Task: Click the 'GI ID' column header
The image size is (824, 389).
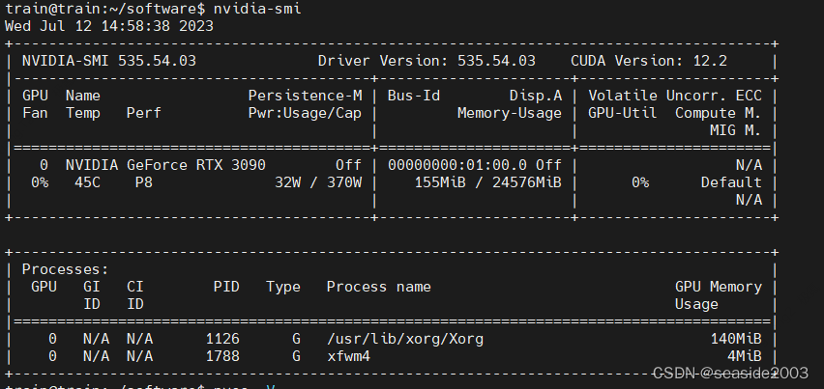Action: pos(92,295)
